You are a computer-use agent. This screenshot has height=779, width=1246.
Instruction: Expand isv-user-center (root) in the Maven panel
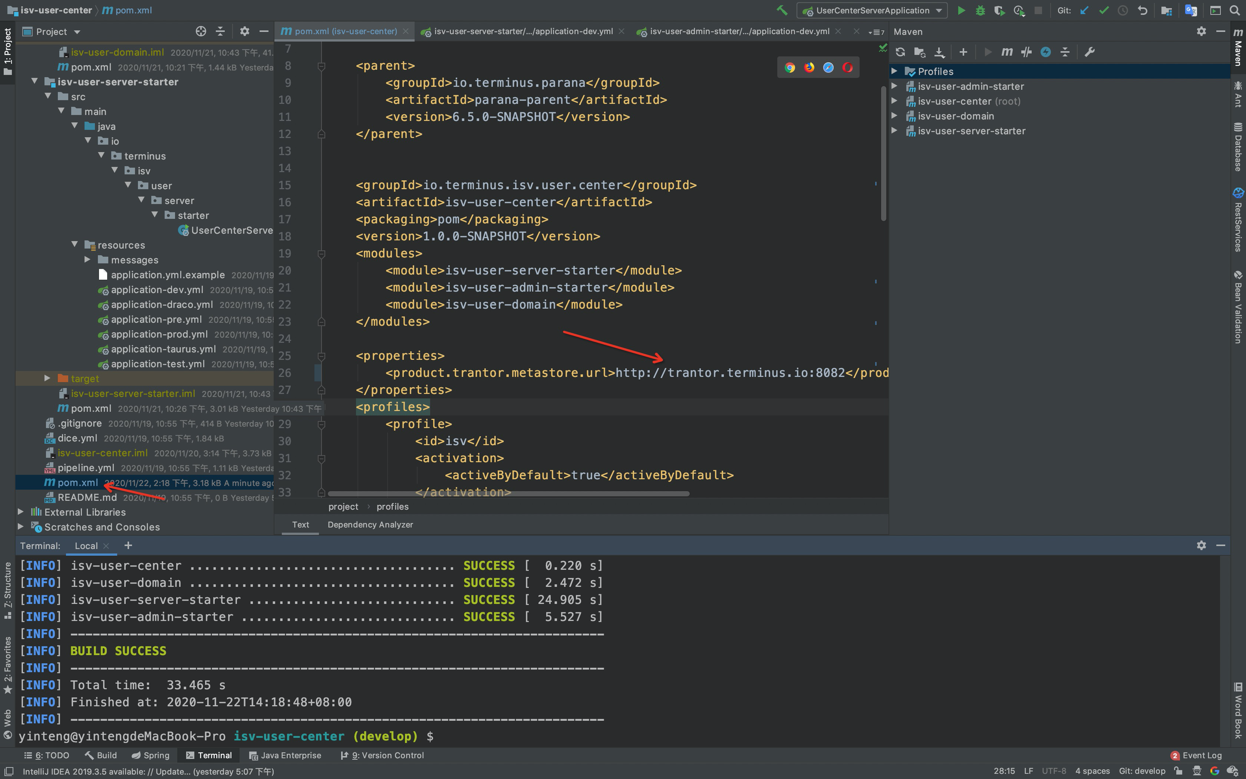[x=895, y=101]
